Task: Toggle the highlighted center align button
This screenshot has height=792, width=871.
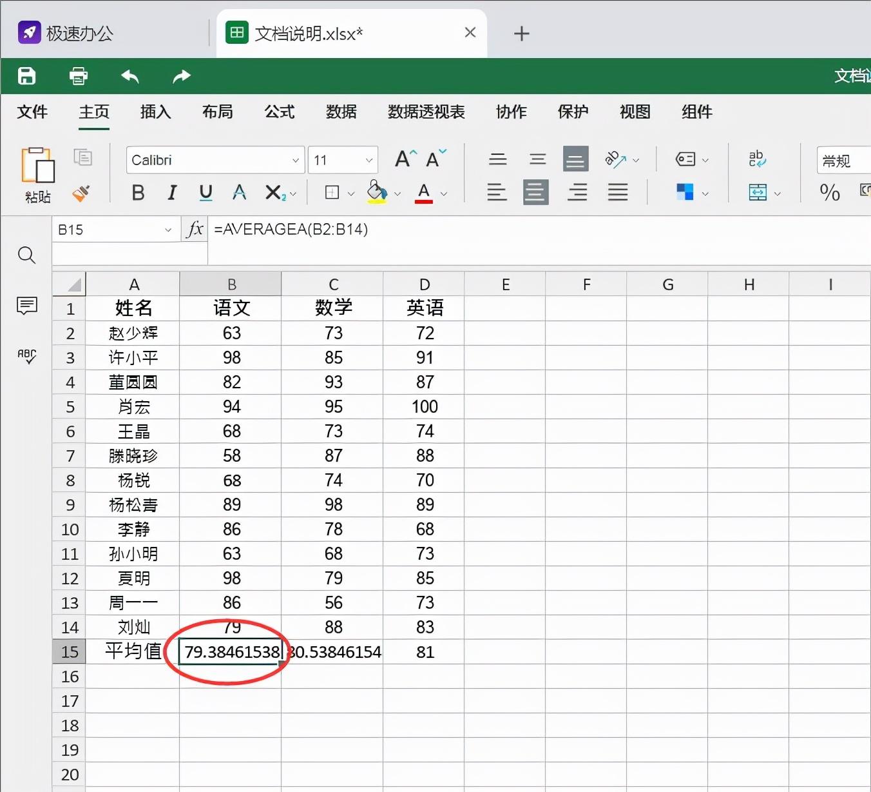Action: (536, 192)
